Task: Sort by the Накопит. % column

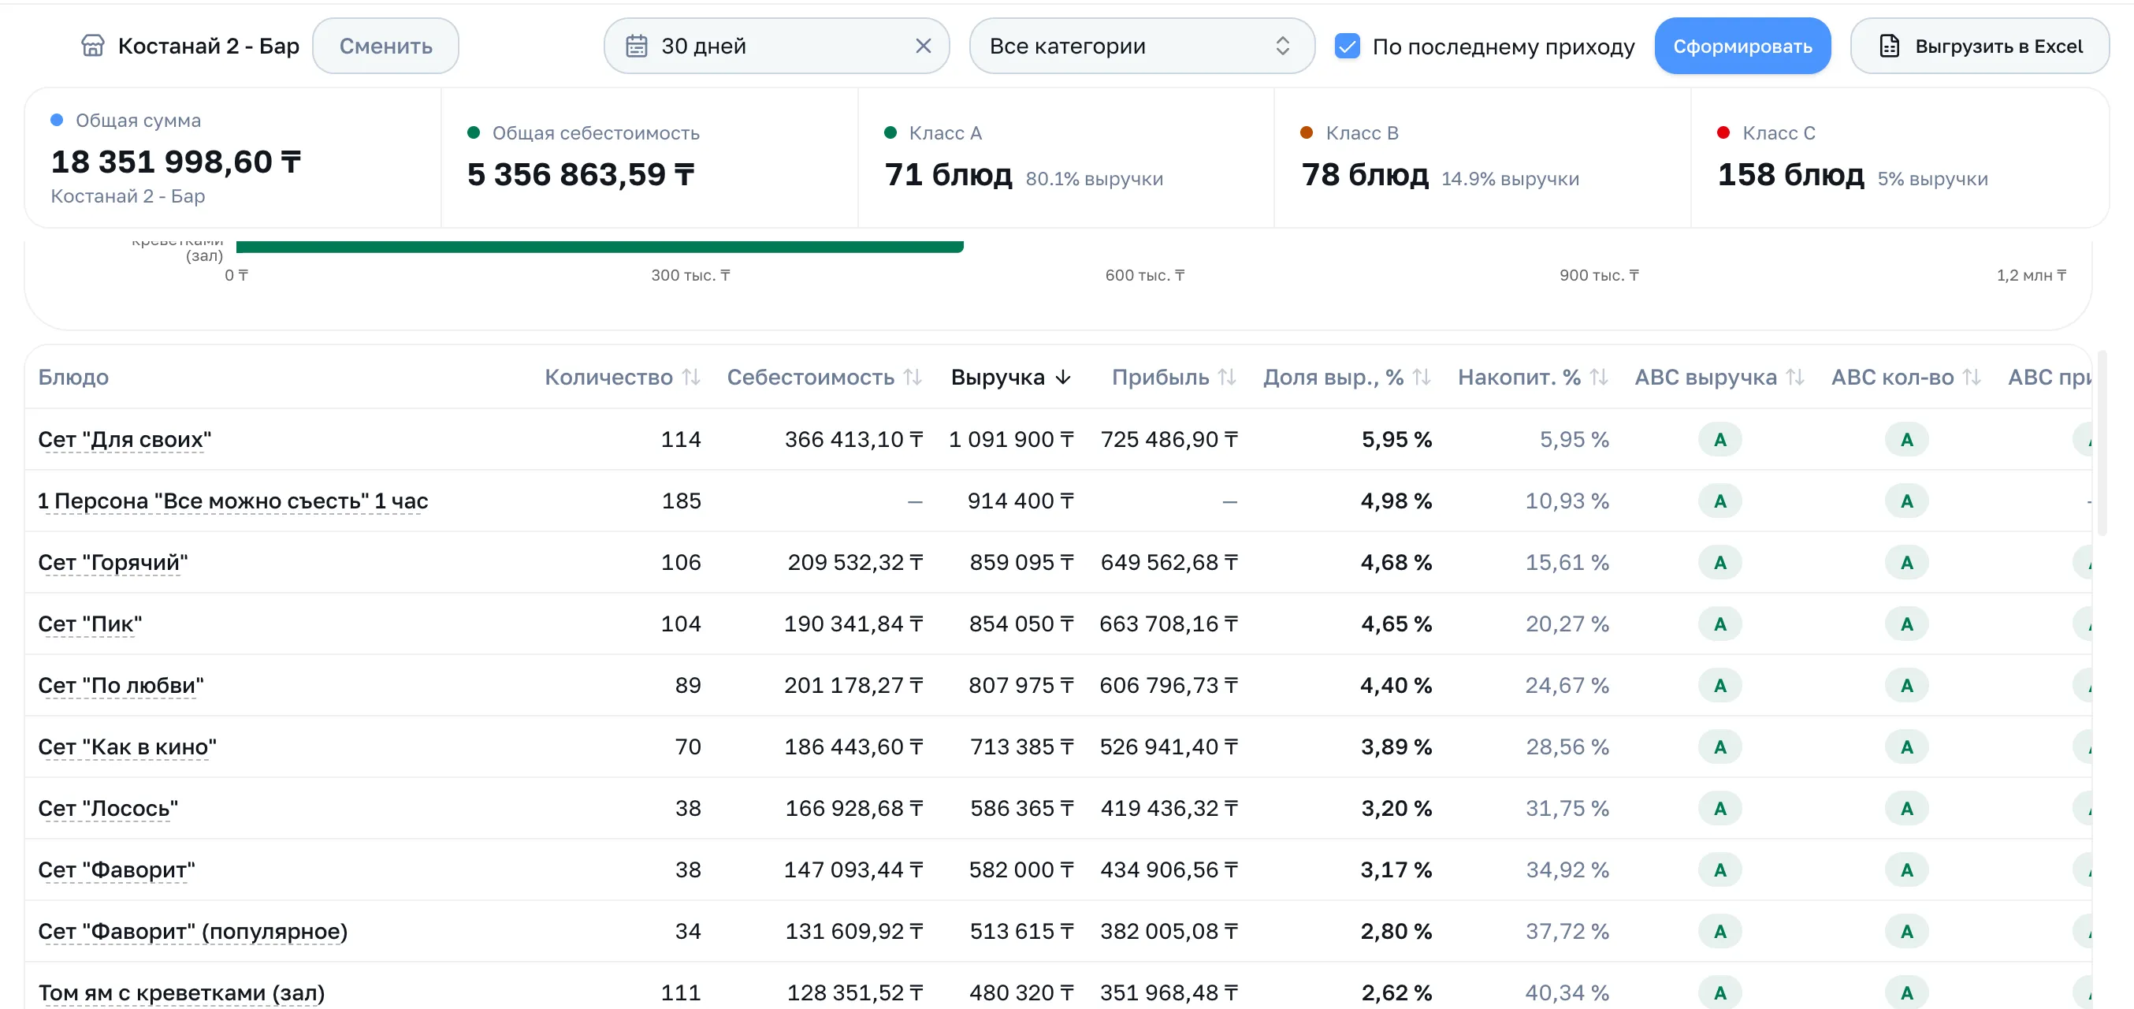Action: 1534,377
